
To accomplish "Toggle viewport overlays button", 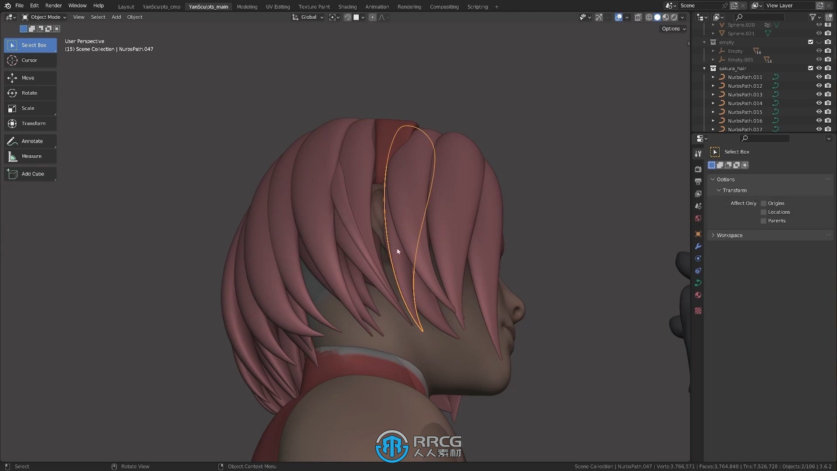I will click(x=619, y=17).
